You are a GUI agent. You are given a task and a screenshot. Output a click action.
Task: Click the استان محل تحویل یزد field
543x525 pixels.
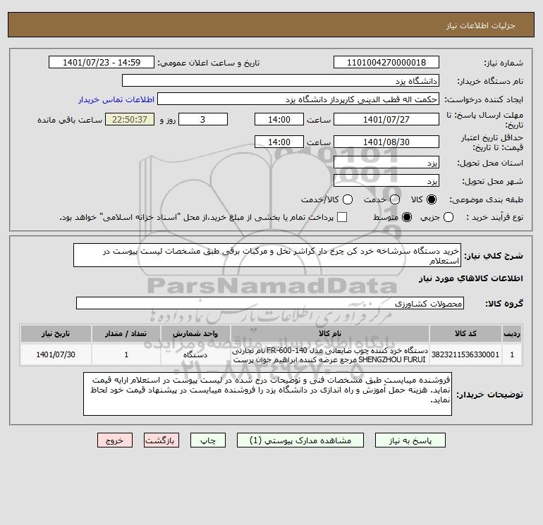coord(386,162)
